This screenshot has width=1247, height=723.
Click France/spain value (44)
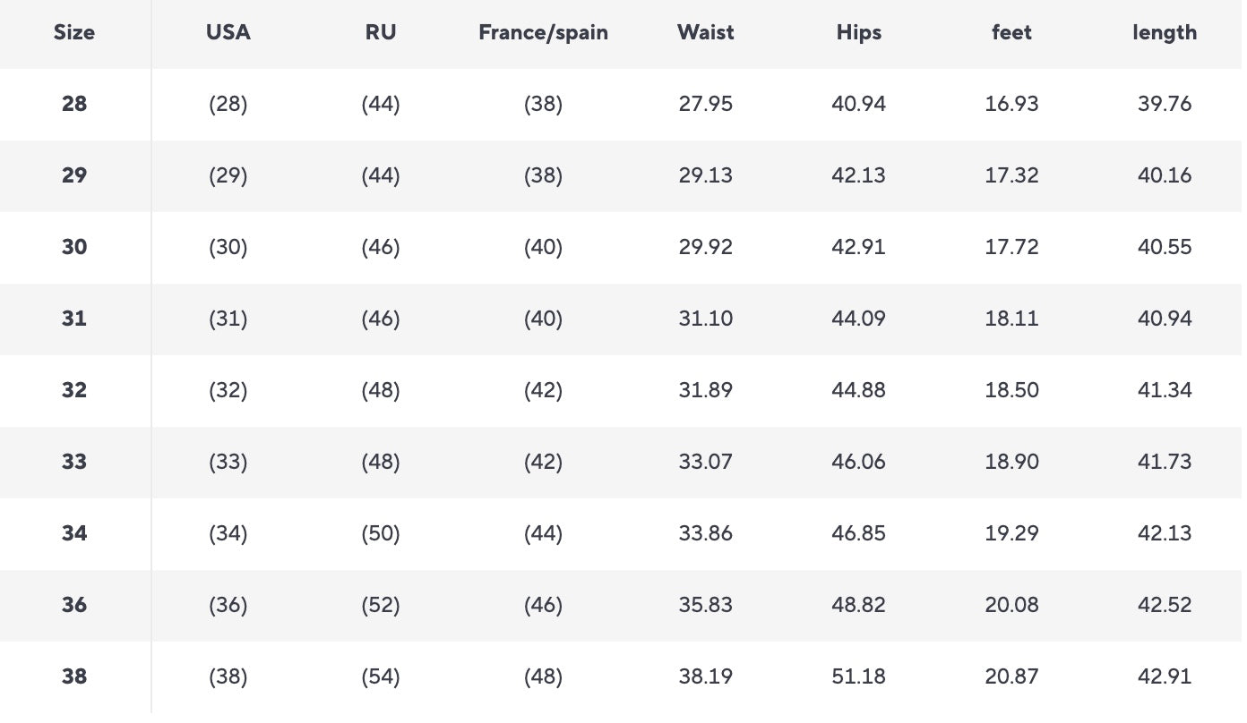pos(543,533)
